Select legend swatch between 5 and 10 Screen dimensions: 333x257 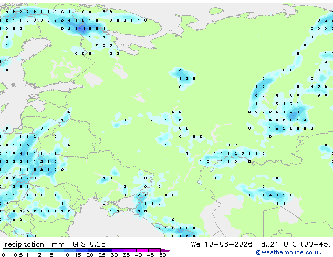point(58,250)
